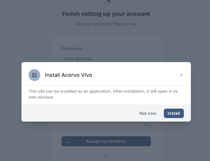The image size is (210, 161).
Task: Toggle password visibility eye icon
Action: click(x=146, y=125)
